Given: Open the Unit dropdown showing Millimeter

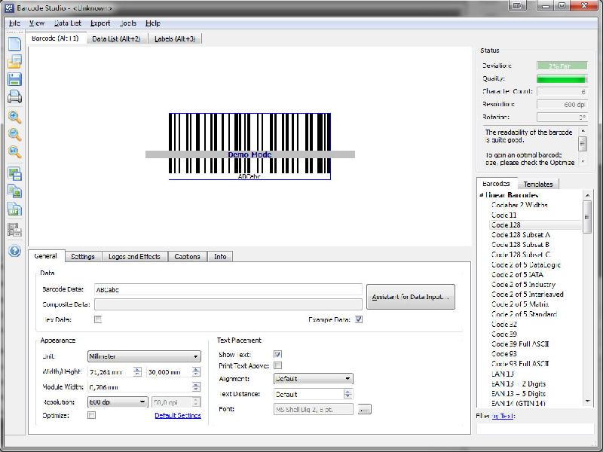Looking at the screenshot, I should pos(144,356).
